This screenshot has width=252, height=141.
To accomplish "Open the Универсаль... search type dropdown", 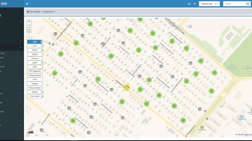I will point(209,4).
